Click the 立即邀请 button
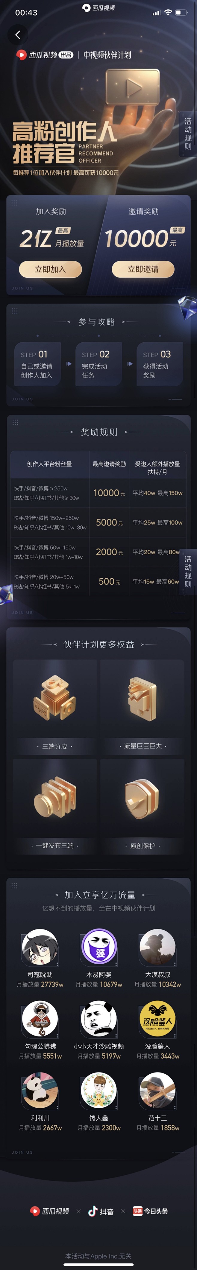197x1270 pixels. (143, 269)
